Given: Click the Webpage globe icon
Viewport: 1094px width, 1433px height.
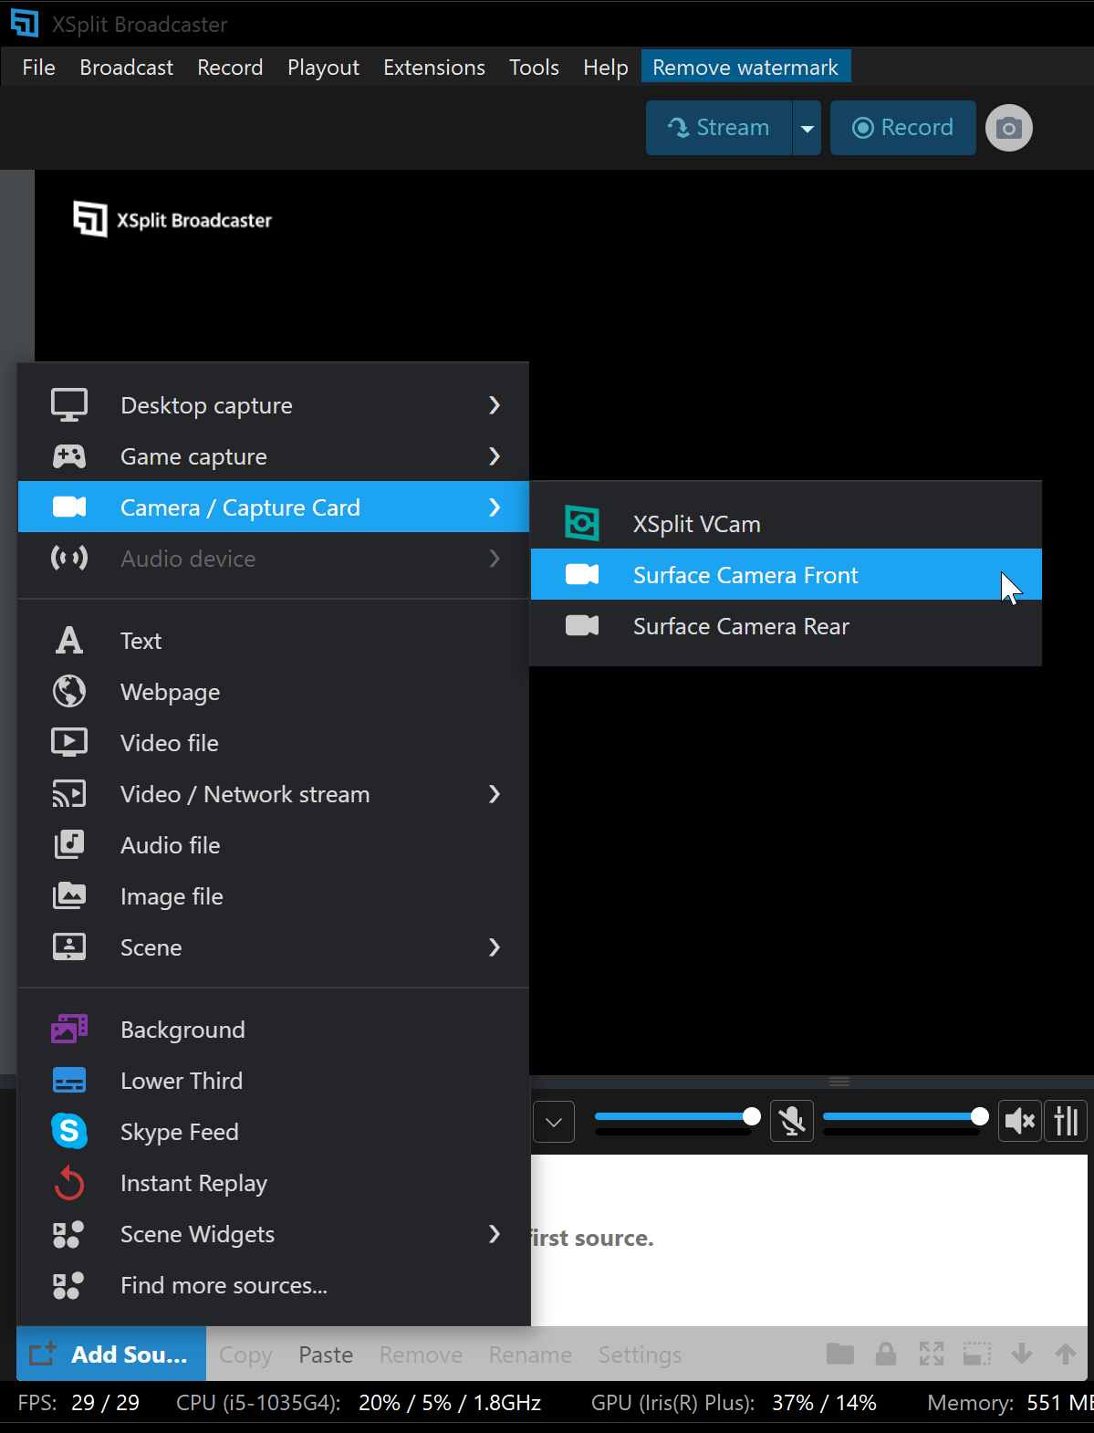Looking at the screenshot, I should (x=69, y=692).
